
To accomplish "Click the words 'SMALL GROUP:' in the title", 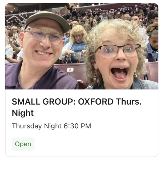I will click(x=44, y=102).
